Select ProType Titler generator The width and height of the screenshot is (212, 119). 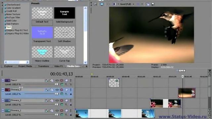(x=13, y=18)
